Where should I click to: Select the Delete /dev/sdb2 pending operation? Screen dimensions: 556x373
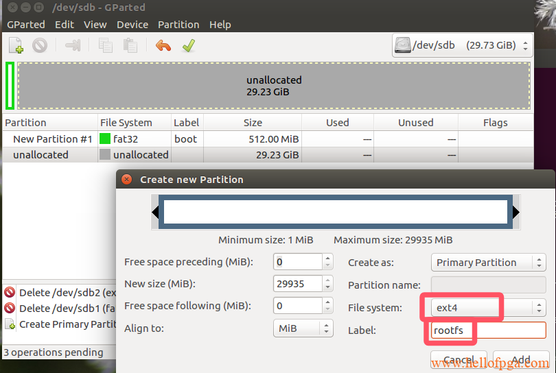point(60,293)
